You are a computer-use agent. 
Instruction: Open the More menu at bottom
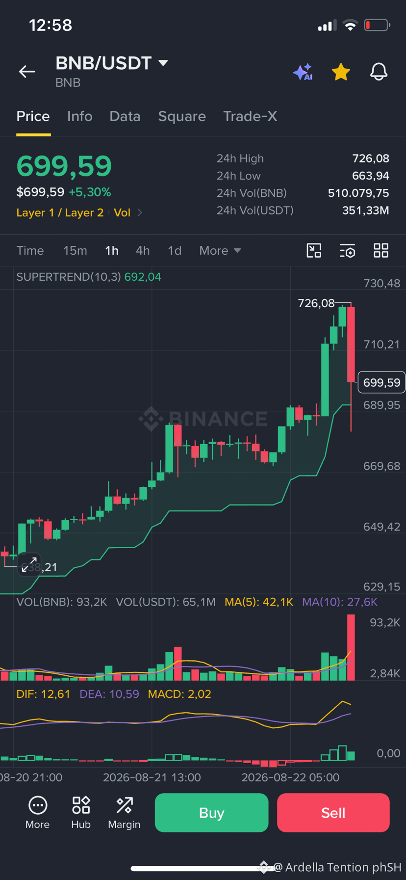point(38,813)
